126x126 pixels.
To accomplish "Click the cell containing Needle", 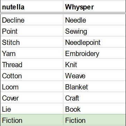I will (95, 20).
